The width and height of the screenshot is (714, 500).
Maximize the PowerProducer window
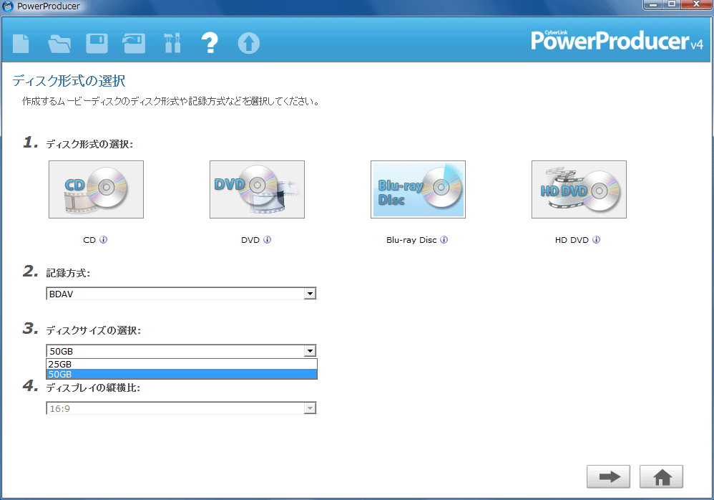[x=672, y=4]
